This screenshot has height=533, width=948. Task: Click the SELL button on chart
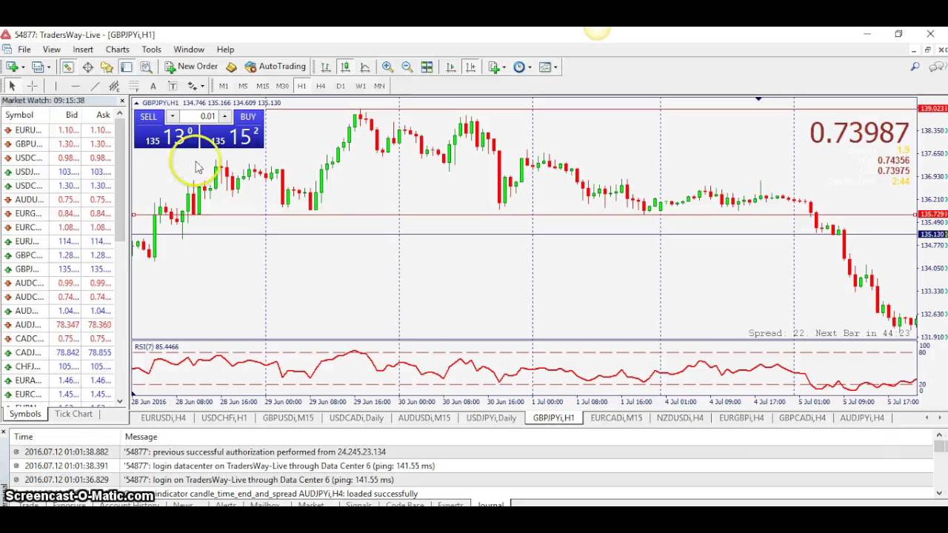[x=149, y=116]
